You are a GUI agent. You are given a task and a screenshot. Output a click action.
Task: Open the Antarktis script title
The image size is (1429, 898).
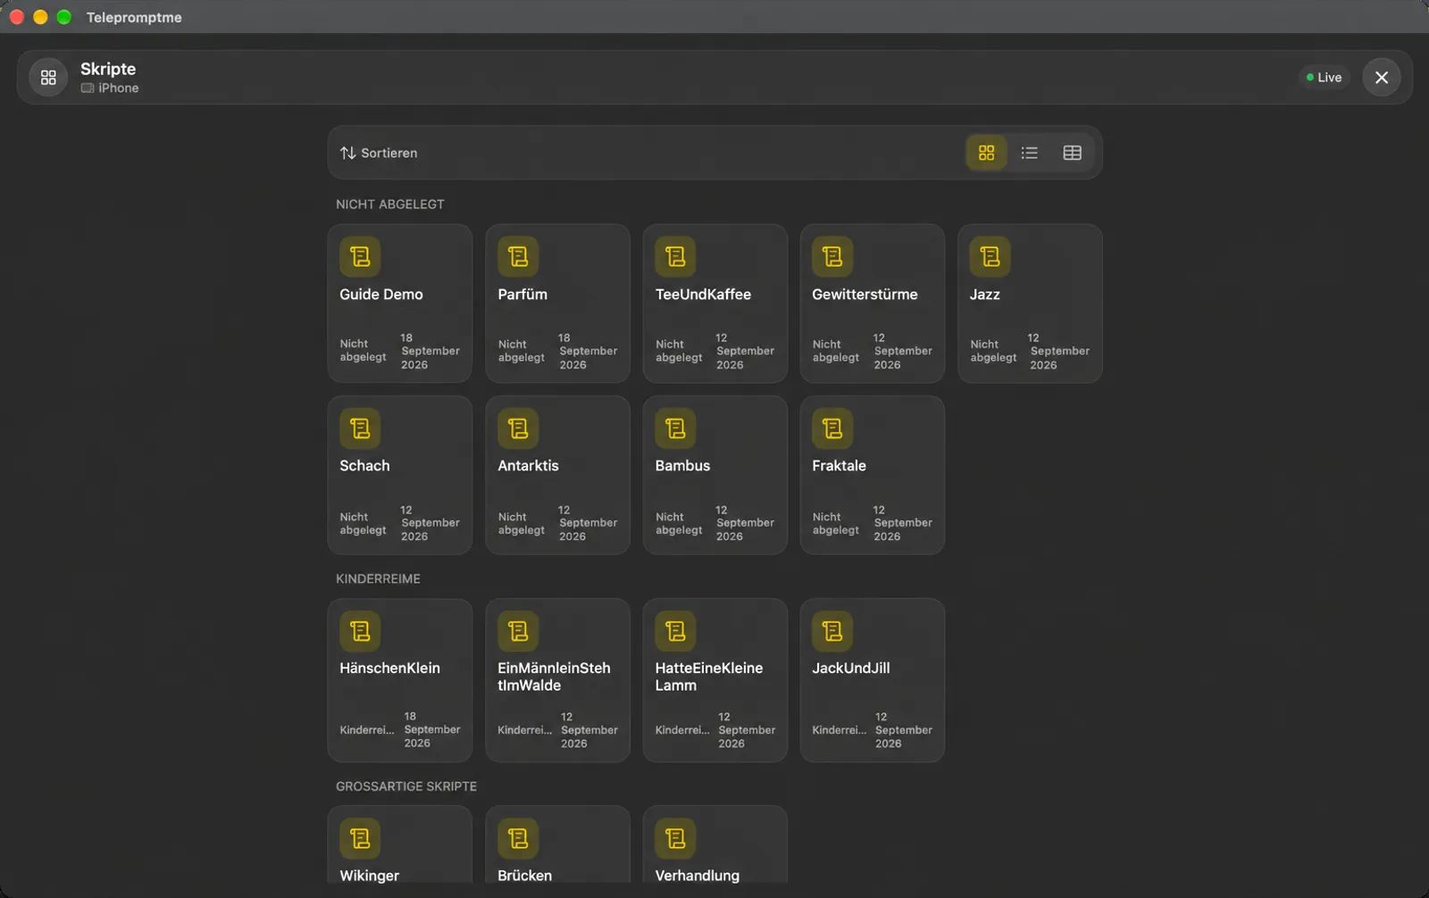coord(528,466)
